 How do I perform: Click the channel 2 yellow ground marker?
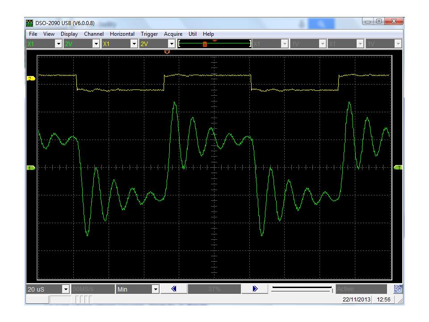[x=31, y=79]
